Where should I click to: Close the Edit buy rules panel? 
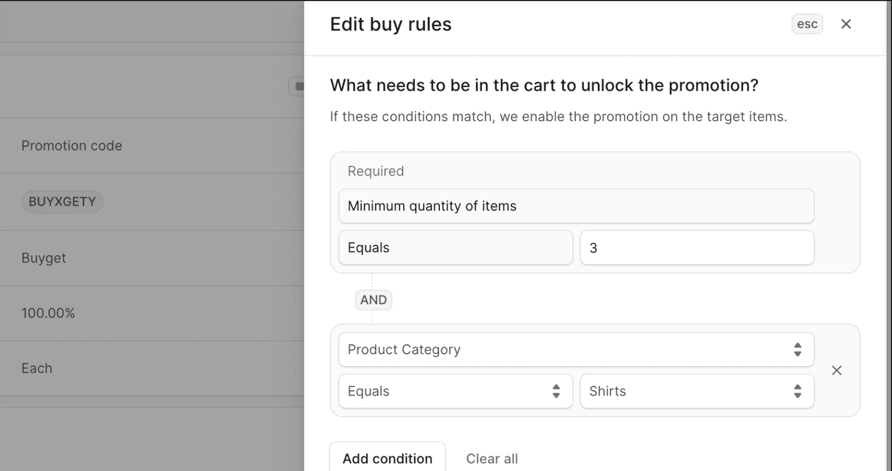[846, 24]
